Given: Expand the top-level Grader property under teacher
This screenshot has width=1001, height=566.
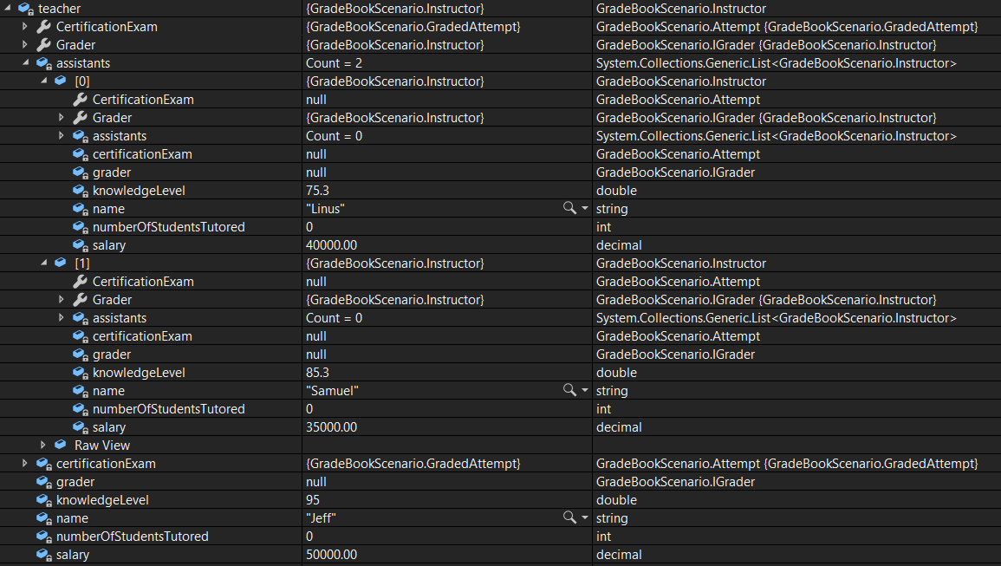Looking at the screenshot, I should (x=25, y=45).
